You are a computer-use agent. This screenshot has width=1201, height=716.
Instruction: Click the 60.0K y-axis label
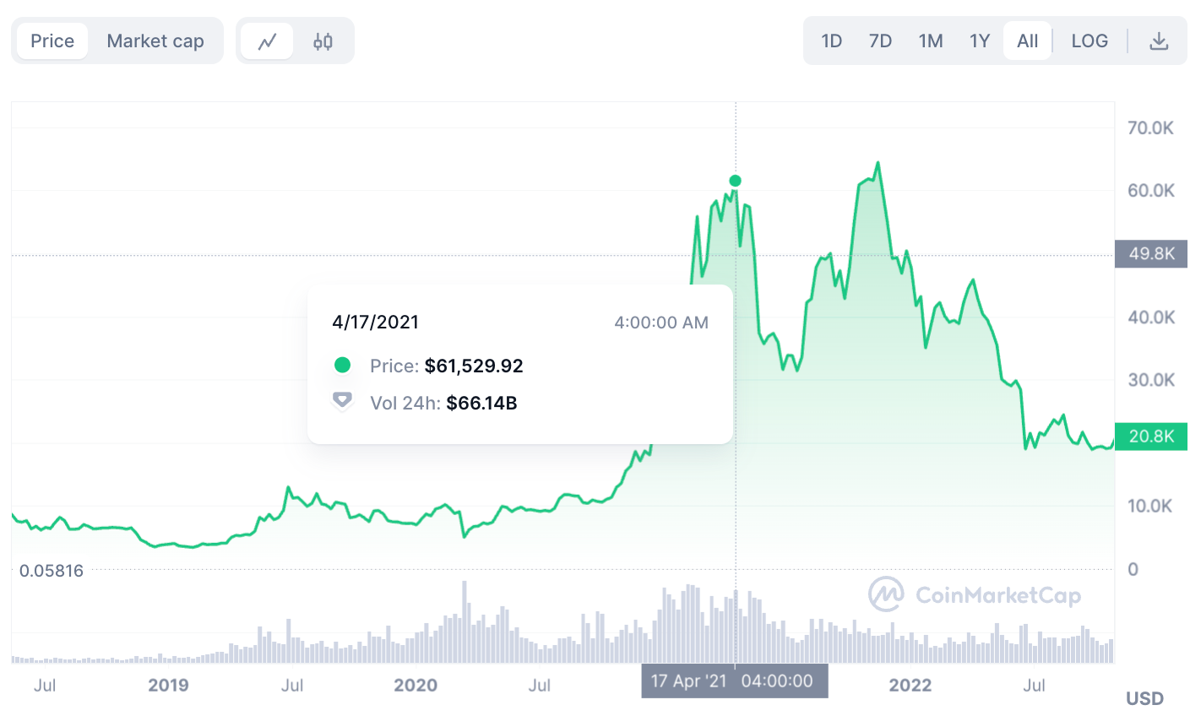[x=1151, y=191]
